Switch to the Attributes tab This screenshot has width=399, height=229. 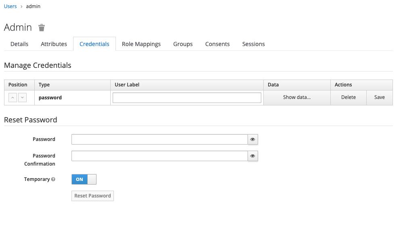pos(54,44)
